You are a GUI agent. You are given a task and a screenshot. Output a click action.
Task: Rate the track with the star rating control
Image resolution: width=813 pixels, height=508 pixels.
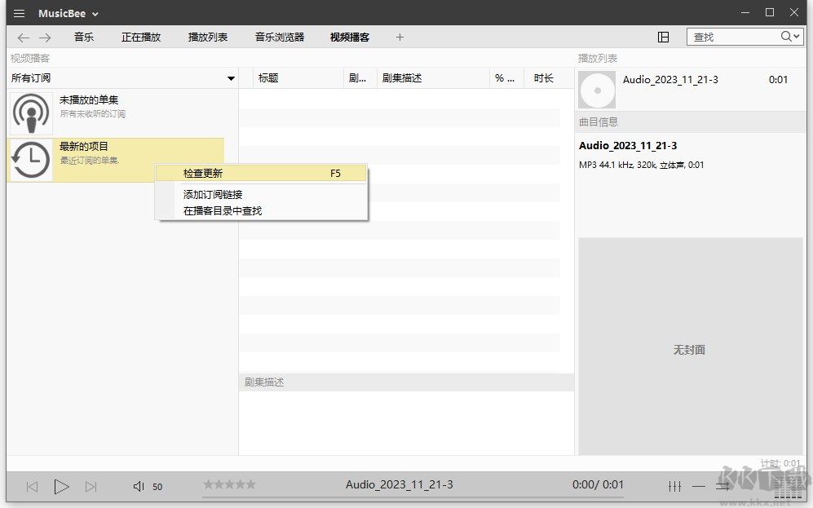click(228, 484)
